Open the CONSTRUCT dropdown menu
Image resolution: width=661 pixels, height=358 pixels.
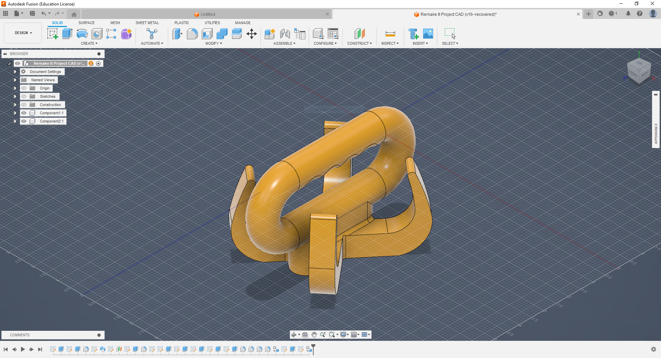pyautogui.click(x=359, y=43)
